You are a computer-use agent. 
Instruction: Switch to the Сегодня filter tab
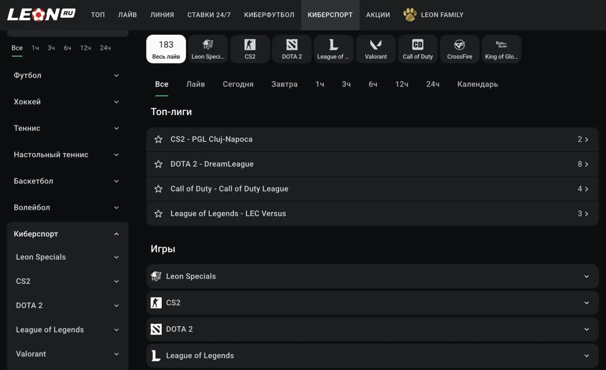(238, 84)
